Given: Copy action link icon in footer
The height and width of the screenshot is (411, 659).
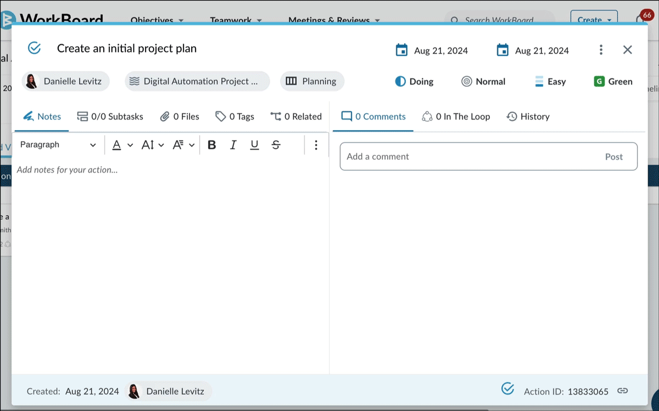Looking at the screenshot, I should (x=622, y=391).
